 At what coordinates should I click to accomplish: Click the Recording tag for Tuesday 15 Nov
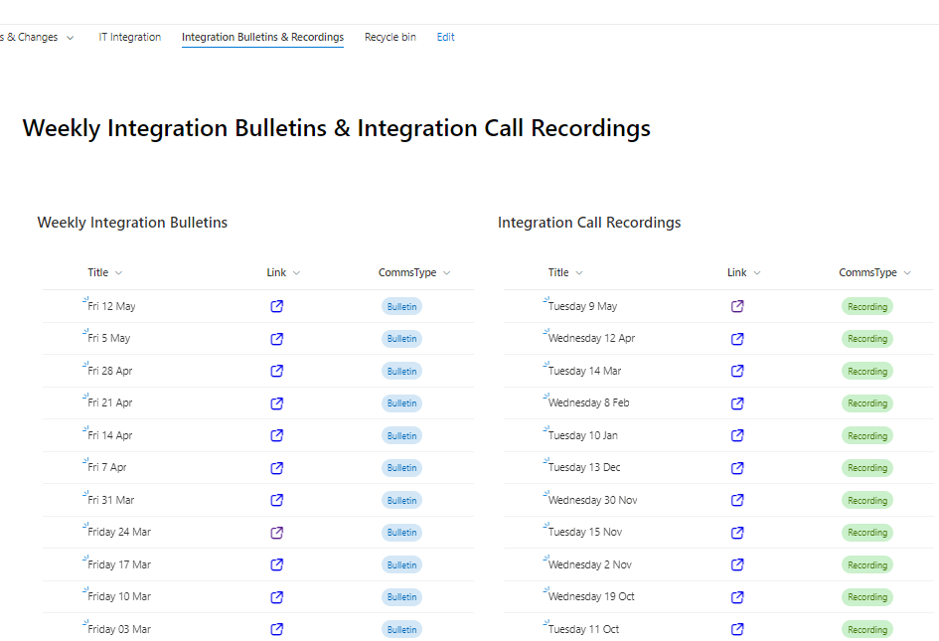pyautogui.click(x=867, y=533)
